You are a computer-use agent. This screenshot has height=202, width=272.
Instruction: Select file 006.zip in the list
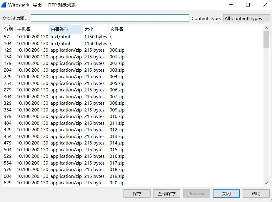click(117, 90)
